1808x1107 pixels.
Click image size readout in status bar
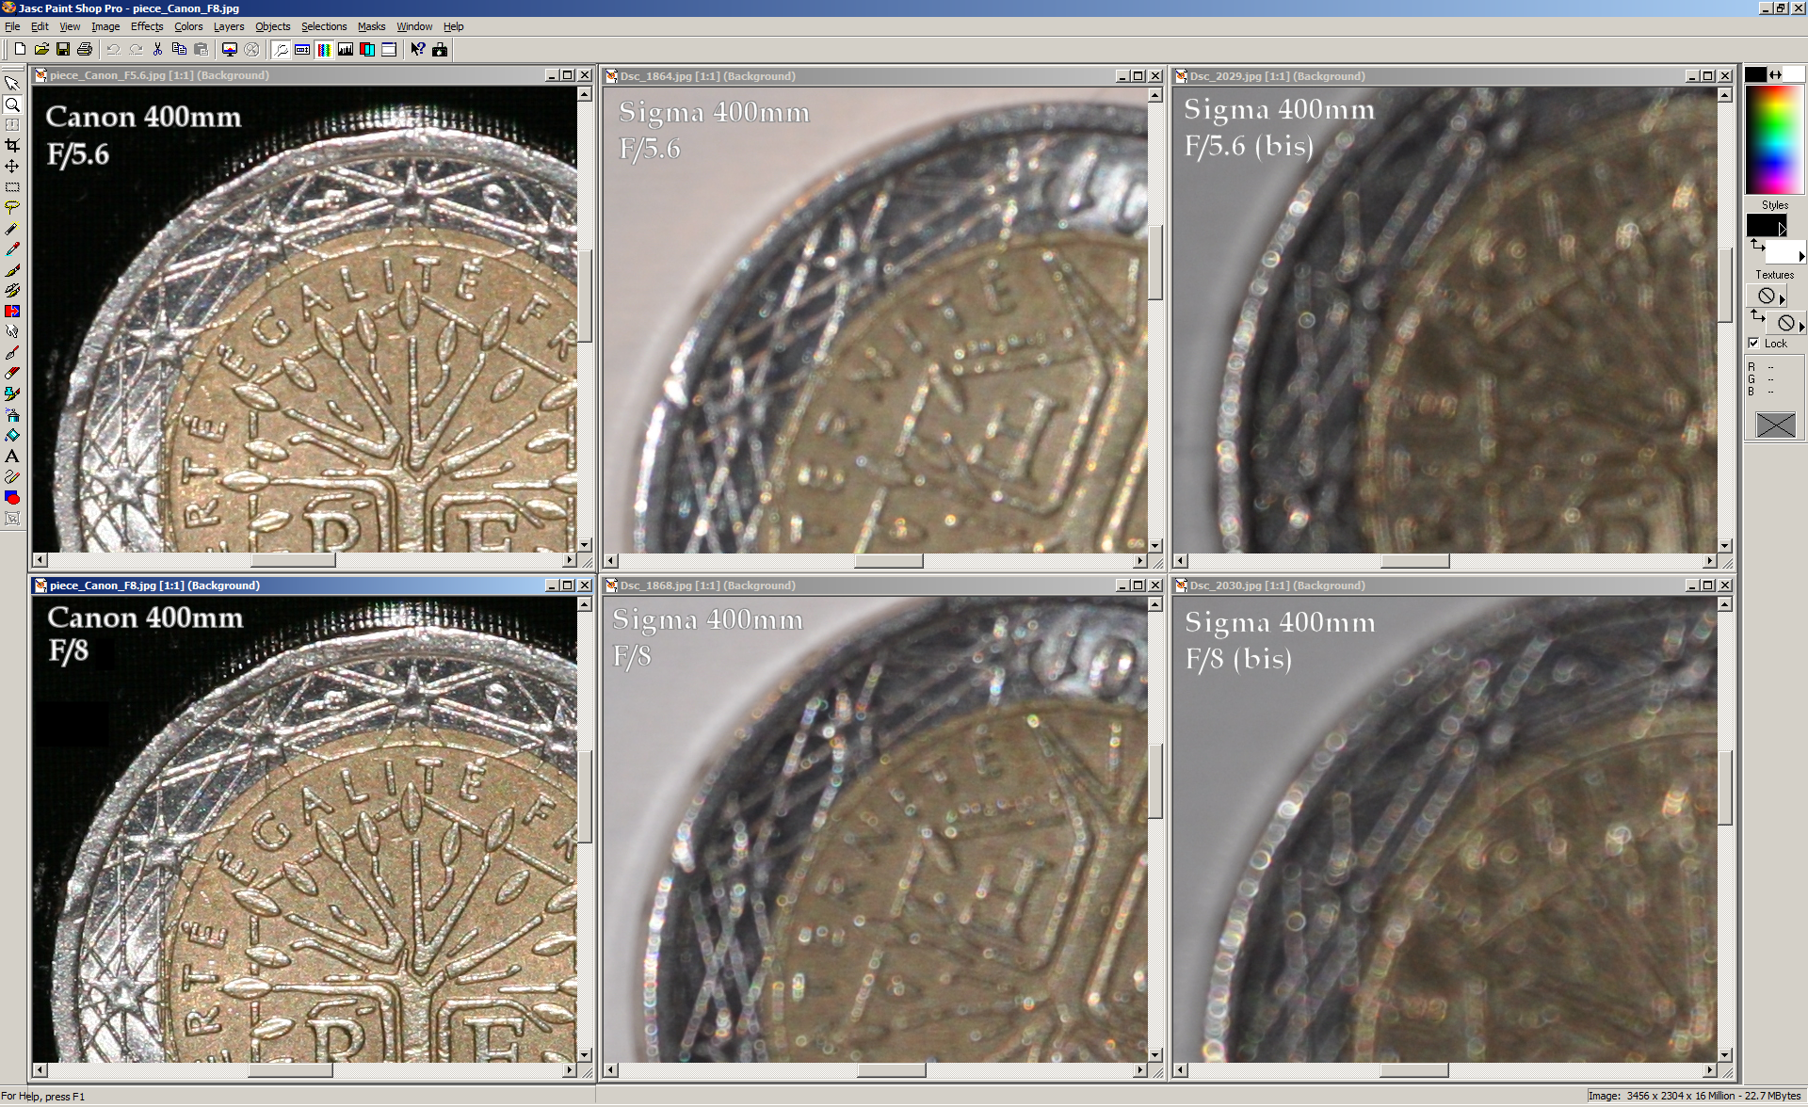(x=1695, y=1096)
